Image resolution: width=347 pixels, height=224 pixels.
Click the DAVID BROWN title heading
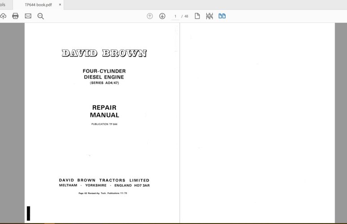(104, 54)
